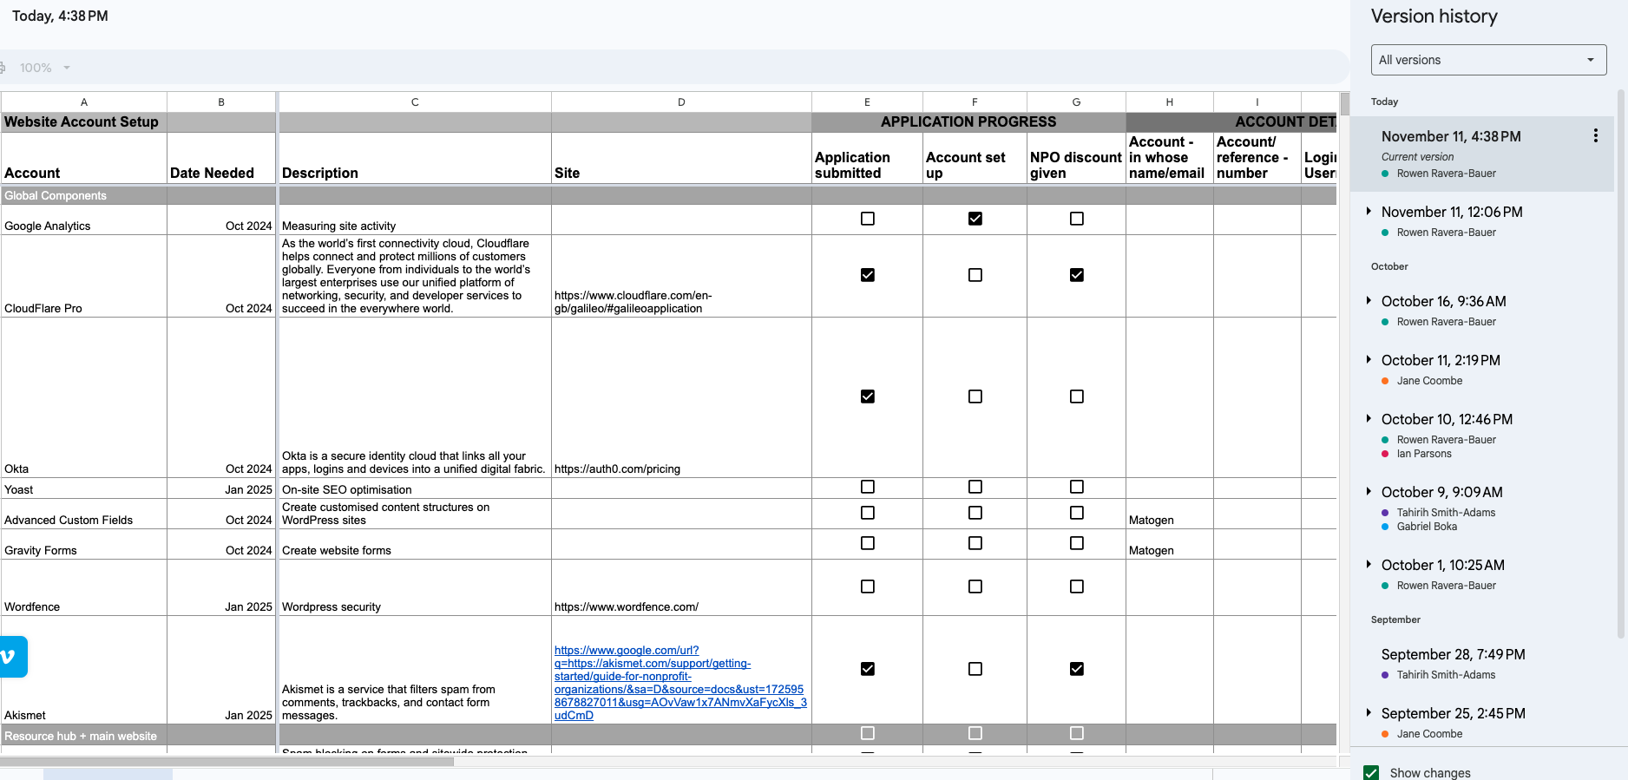Viewport: 1628px width, 780px height.
Task: Click the horizontal scrollbar of the sheet
Action: pos(227,762)
